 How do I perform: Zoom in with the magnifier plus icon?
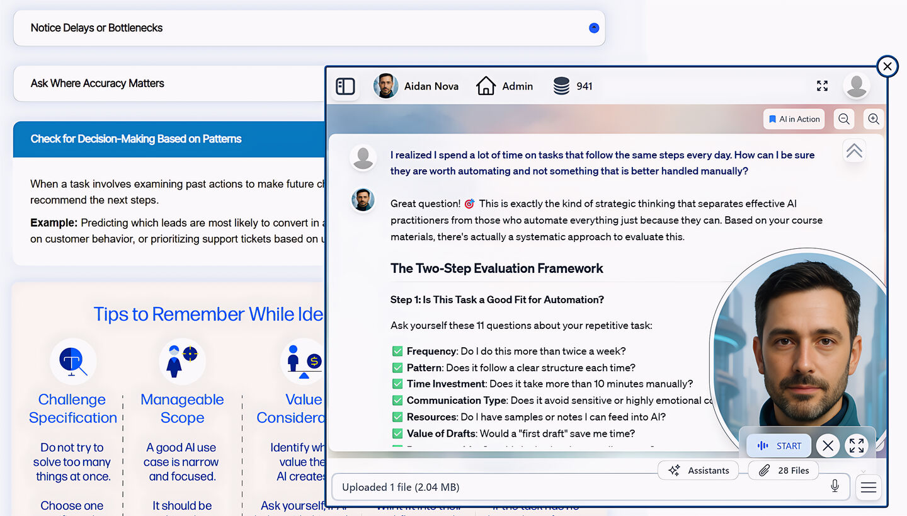(873, 119)
